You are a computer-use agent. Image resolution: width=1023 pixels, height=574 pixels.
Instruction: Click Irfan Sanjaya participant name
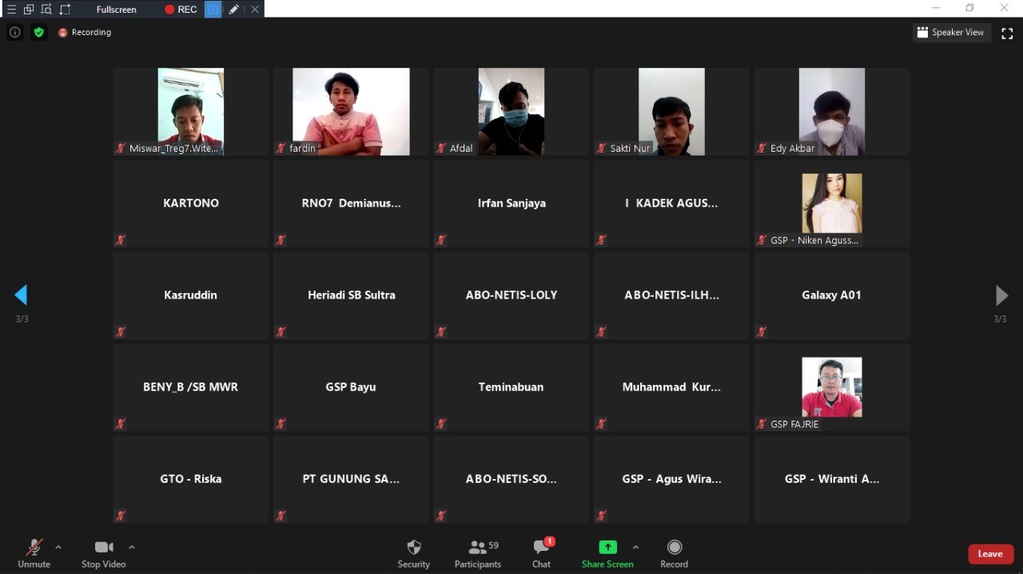[x=511, y=203]
